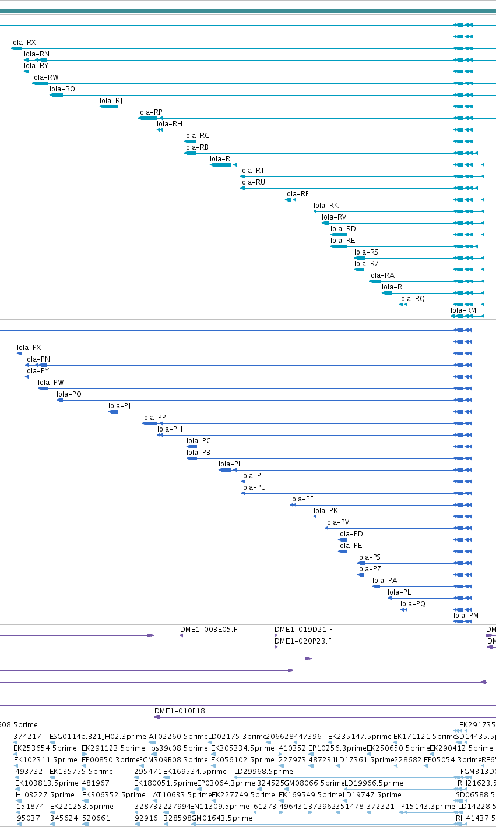Screen dimensions: 496x827
Task: Click the lola-PK protein label
Action: [326, 511]
